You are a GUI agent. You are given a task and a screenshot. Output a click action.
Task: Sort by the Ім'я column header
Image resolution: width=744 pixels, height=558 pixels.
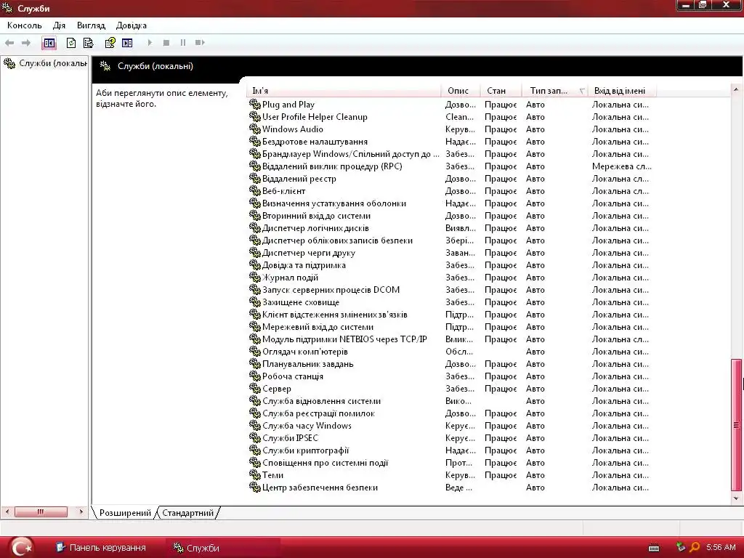pos(344,91)
